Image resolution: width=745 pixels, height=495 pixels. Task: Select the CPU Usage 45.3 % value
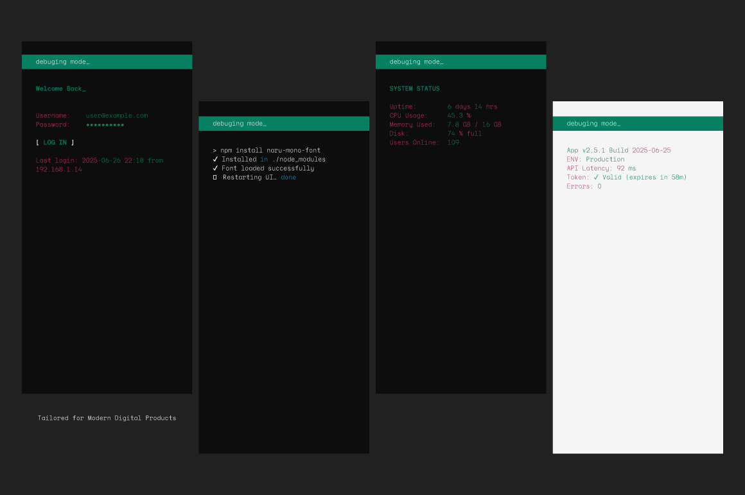459,115
